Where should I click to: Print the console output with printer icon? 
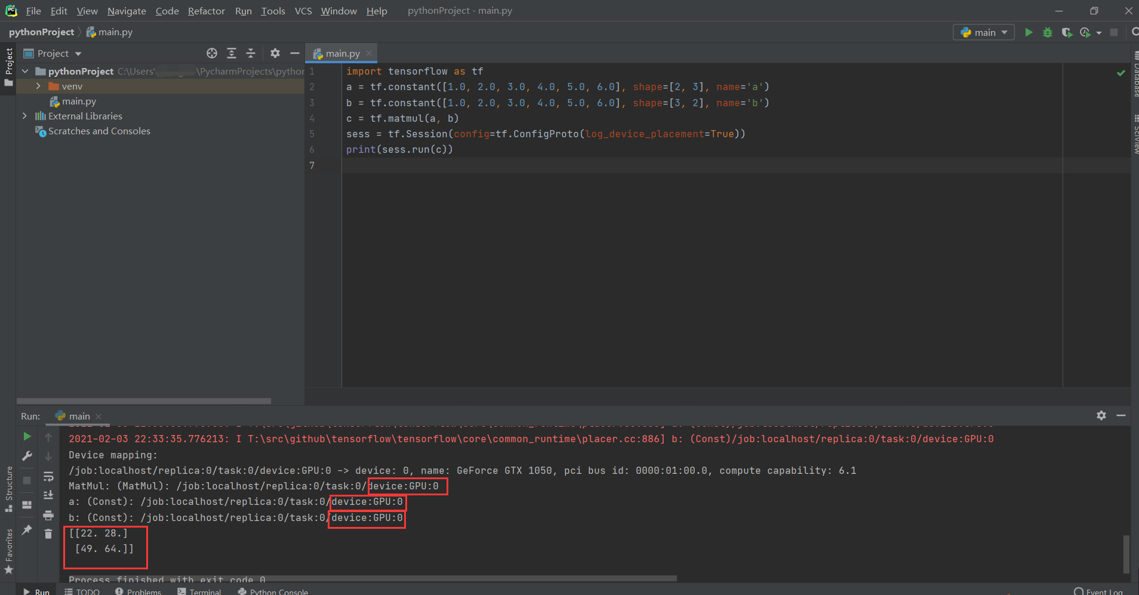pyautogui.click(x=48, y=515)
